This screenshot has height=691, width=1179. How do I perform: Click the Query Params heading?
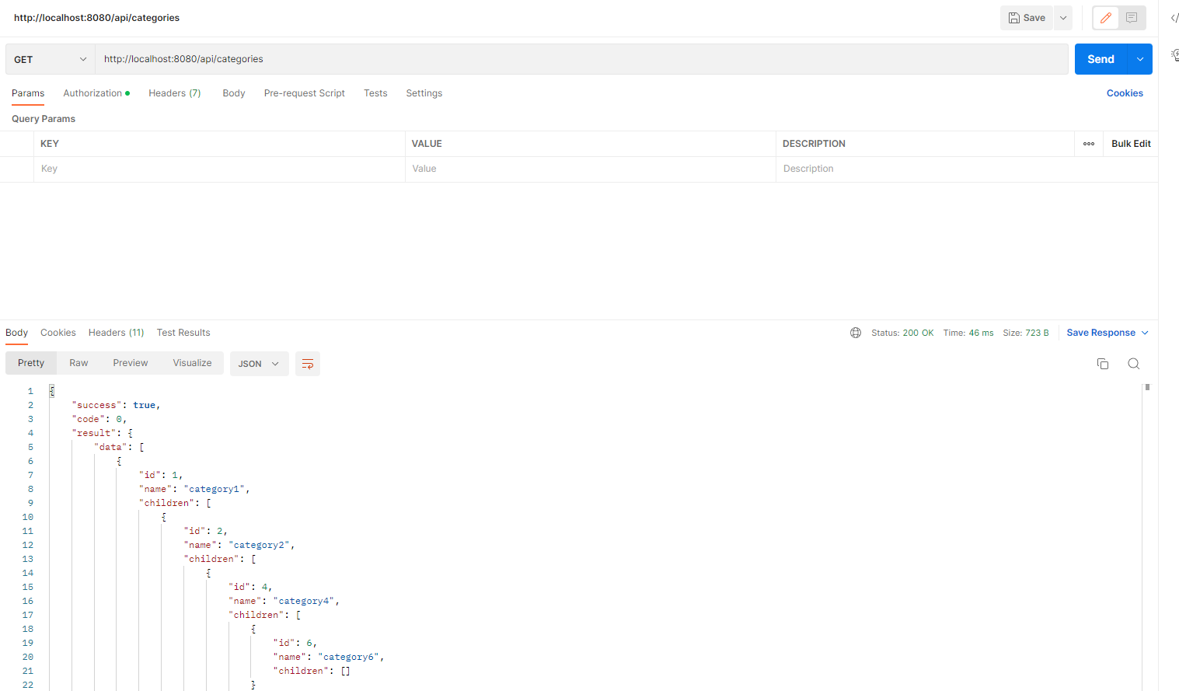(44, 119)
